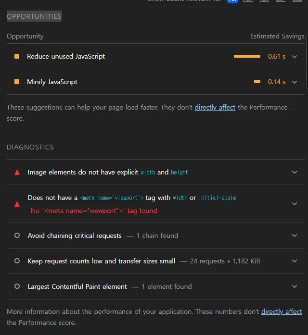This screenshot has height=335, width=308.
Task: Open the directly affect link under Opportunities
Action: coord(215,107)
